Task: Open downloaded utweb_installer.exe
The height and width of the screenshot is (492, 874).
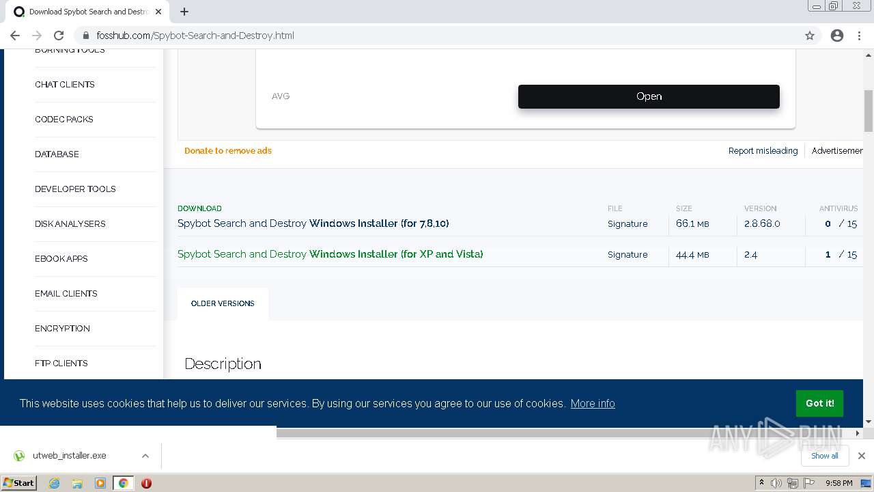Action: tap(70, 456)
